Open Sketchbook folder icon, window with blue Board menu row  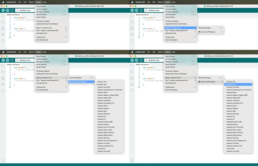[x=132, y=16]
